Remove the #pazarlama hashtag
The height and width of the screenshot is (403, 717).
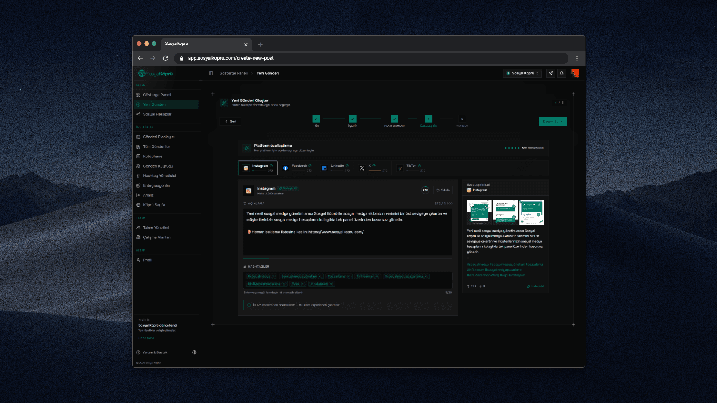click(348, 277)
